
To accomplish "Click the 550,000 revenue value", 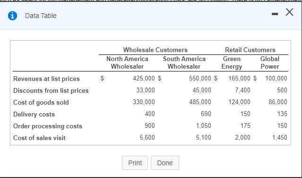I will pos(200,78).
